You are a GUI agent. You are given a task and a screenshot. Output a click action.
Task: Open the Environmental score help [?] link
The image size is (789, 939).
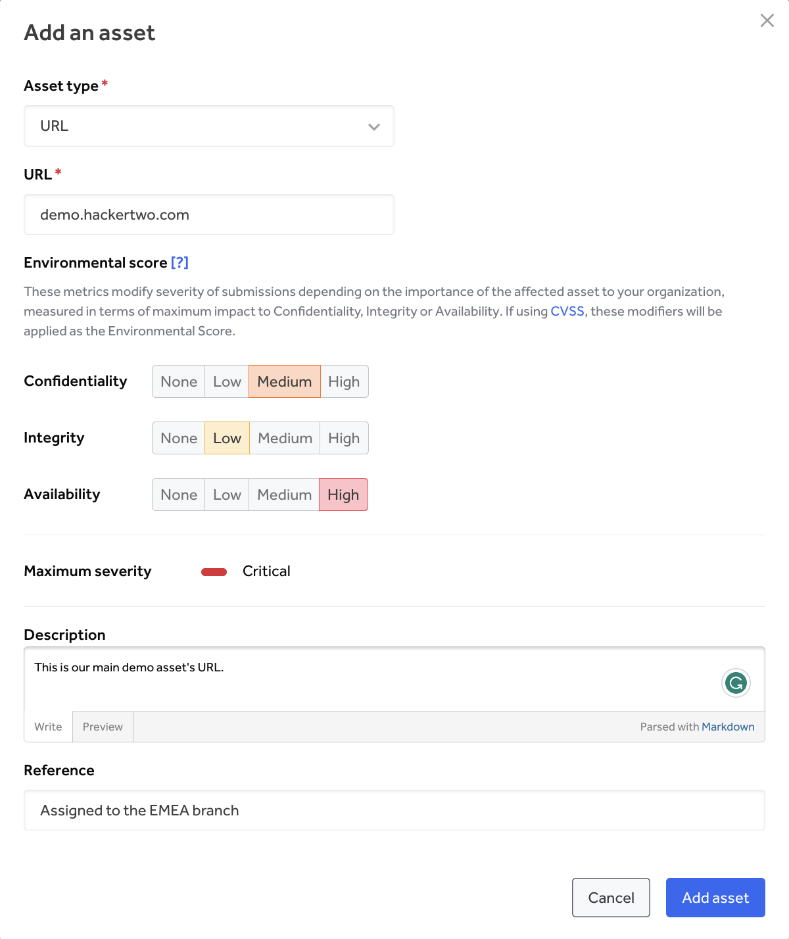tap(179, 262)
